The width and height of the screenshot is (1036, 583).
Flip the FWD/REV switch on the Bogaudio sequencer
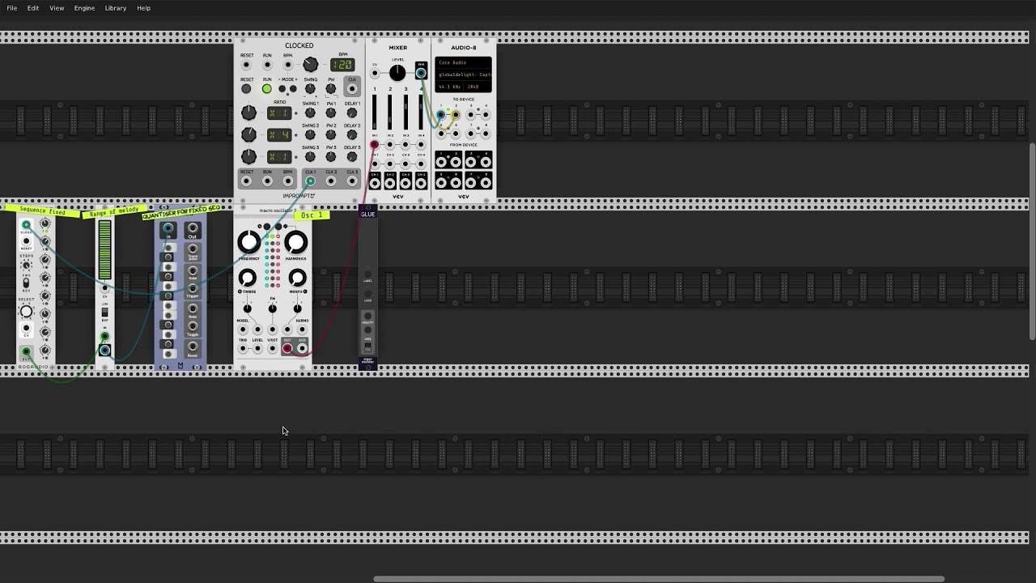click(x=26, y=283)
